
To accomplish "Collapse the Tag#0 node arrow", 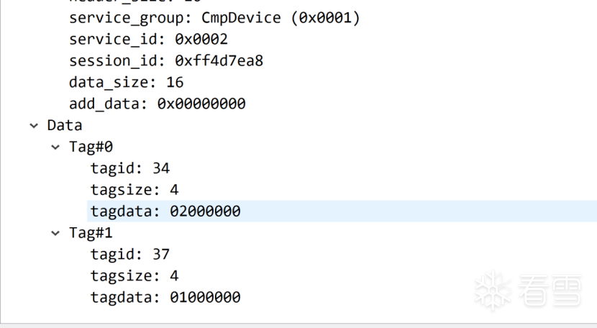I will click(55, 147).
